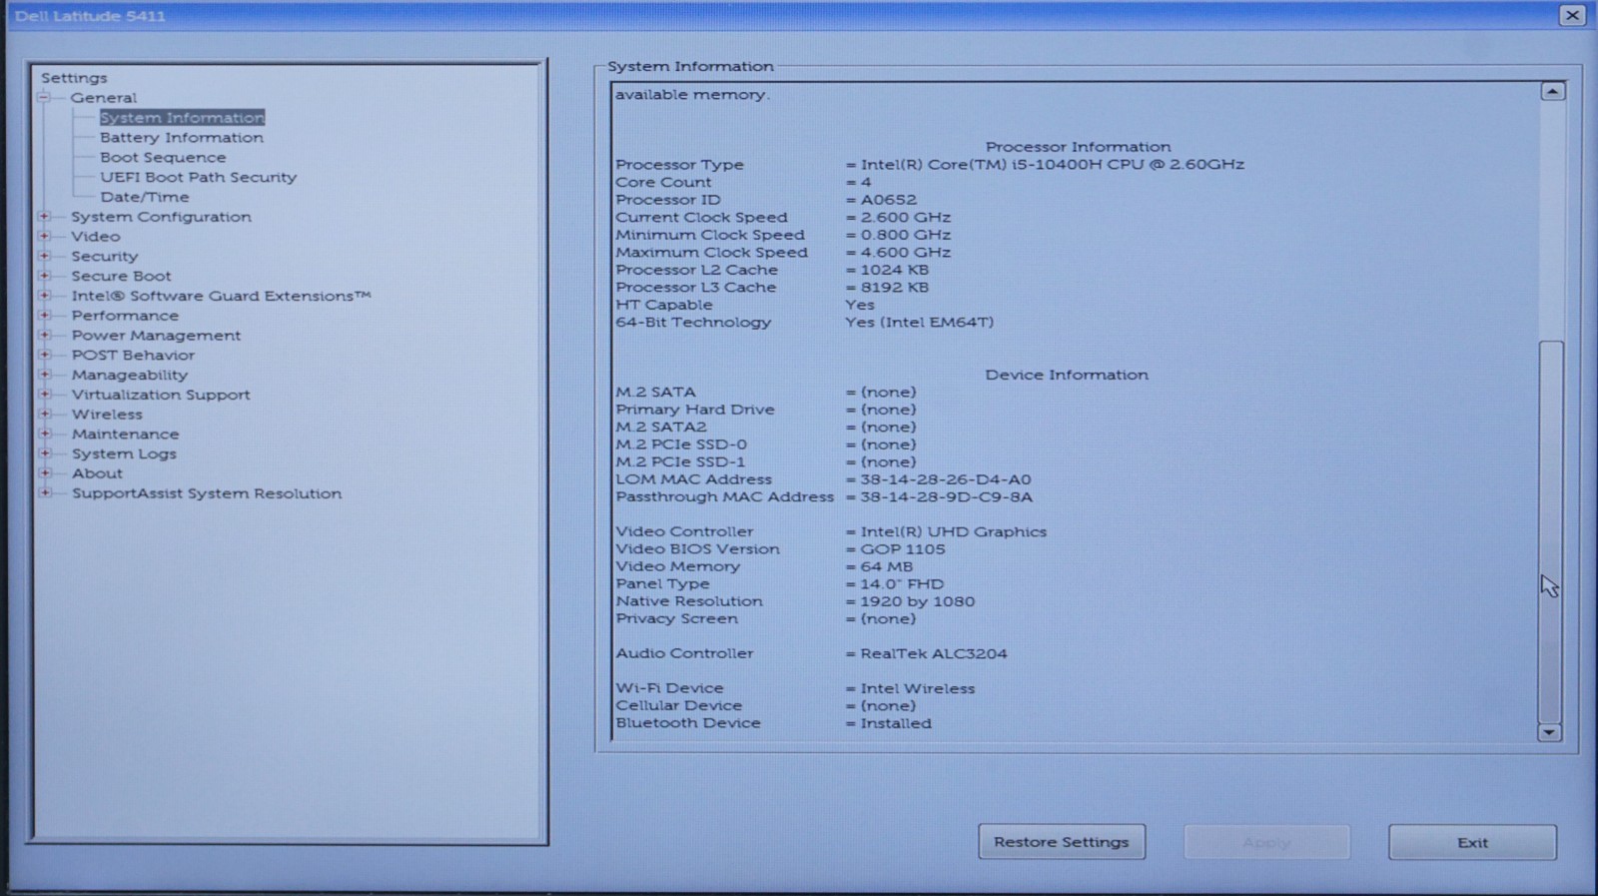Expand the Virtualization Support node

click(44, 395)
